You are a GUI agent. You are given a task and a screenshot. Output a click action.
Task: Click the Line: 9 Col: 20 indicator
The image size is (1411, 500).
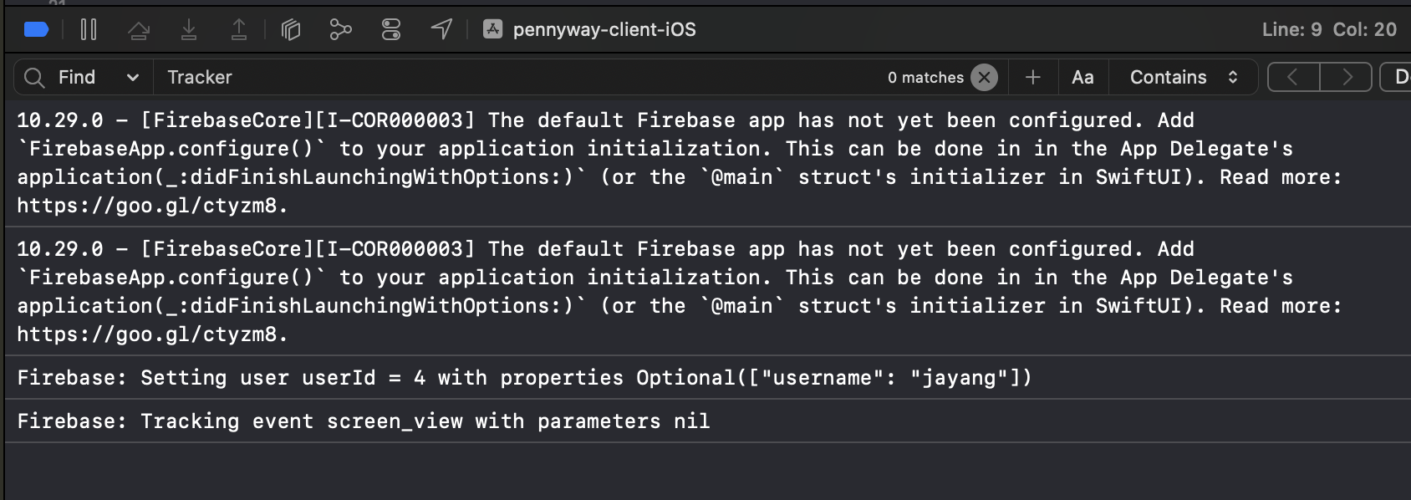(x=1329, y=30)
